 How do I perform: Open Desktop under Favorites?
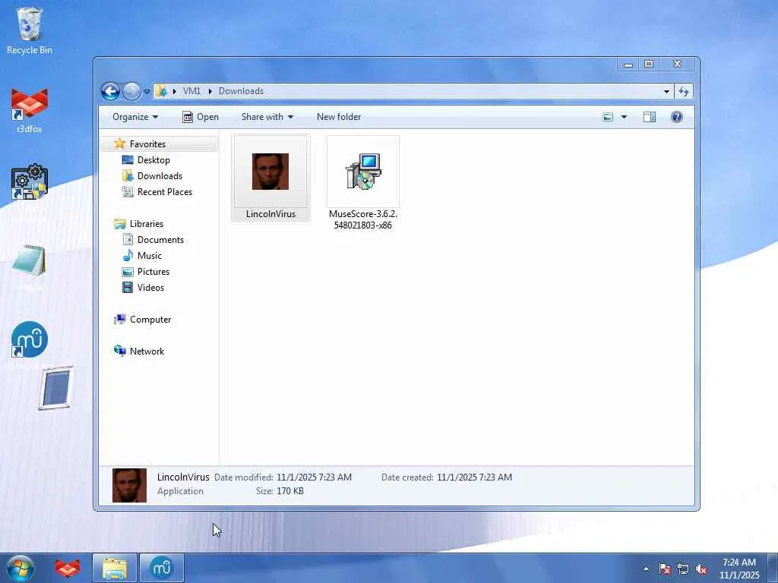(x=153, y=159)
